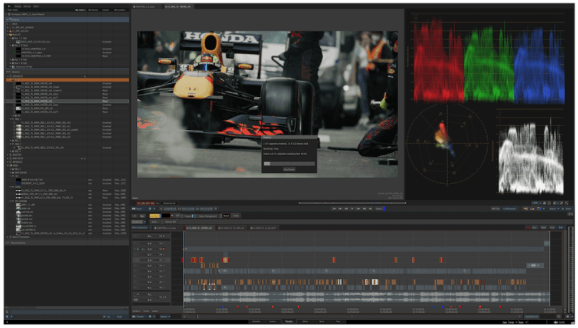Image resolution: width=578 pixels, height=328 pixels.
Task: Click the viewer scrub bar under image
Action: coord(352,203)
